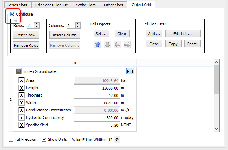
Task: Enable the Full Precision checkbox
Action: (x=11, y=139)
